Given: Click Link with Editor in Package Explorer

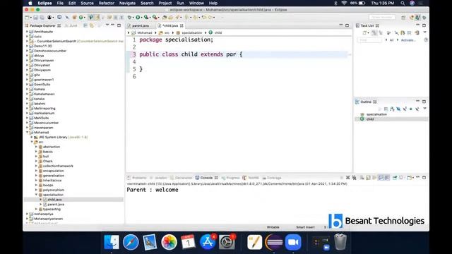Looking at the screenshot, I should coord(92,25).
